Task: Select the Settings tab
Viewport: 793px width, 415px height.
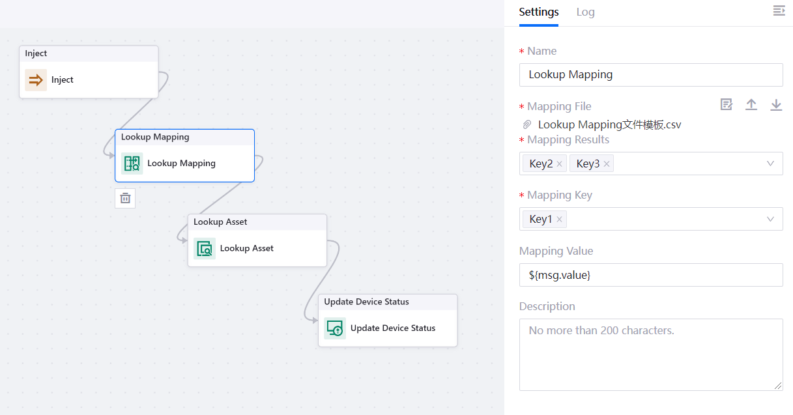Action: [538, 12]
